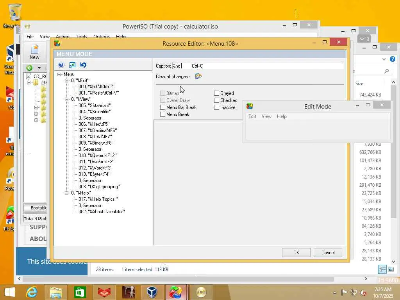The width and height of the screenshot is (400, 300).
Task: Click Cancel in Resource Editor
Action: [x=328, y=253]
